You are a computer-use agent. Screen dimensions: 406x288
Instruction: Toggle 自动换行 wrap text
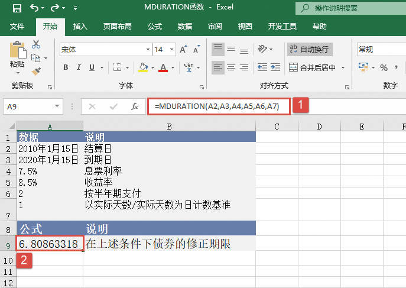[308, 50]
